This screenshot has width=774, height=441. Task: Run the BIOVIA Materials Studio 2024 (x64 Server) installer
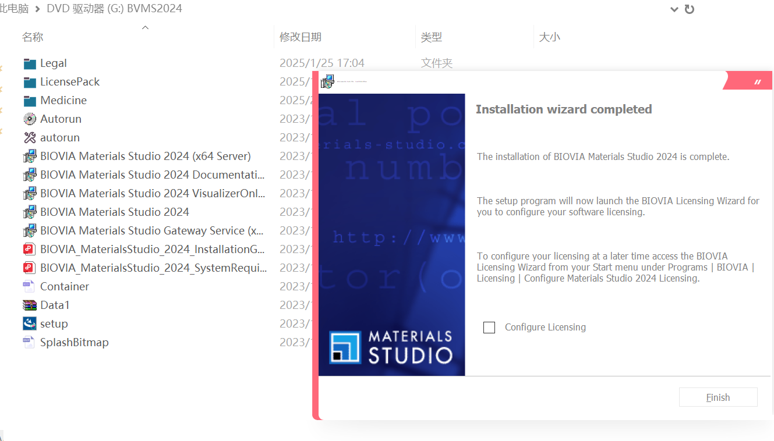(144, 156)
